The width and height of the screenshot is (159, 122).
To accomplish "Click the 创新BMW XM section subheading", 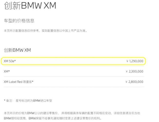I will coord(17,50).
